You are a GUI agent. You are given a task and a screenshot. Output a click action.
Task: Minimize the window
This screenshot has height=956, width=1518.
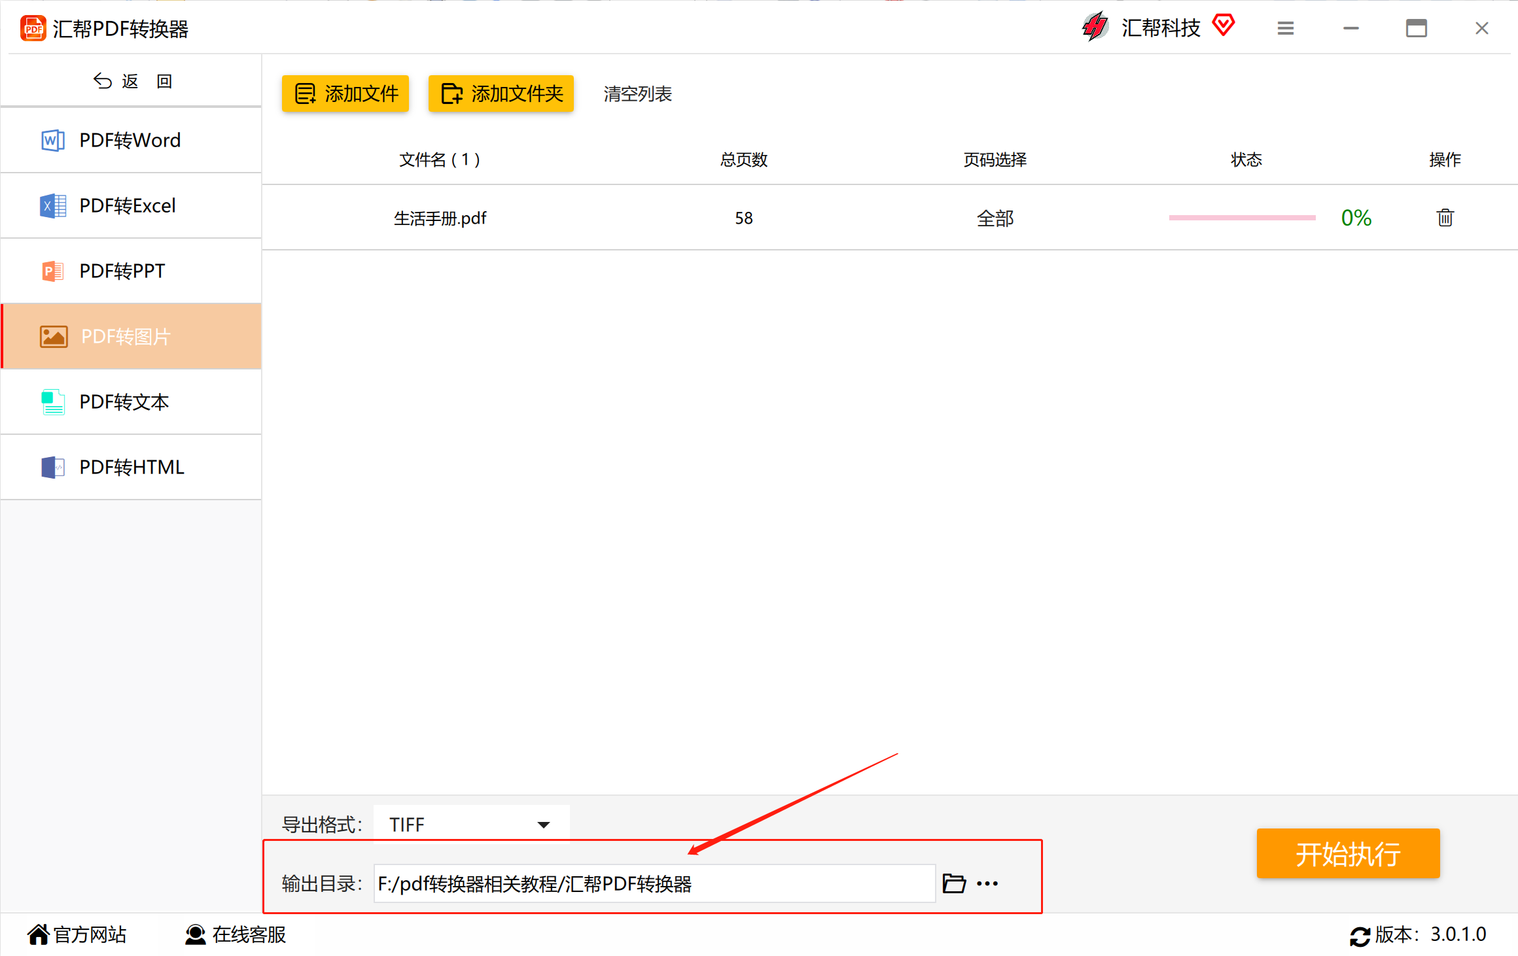pos(1351,28)
